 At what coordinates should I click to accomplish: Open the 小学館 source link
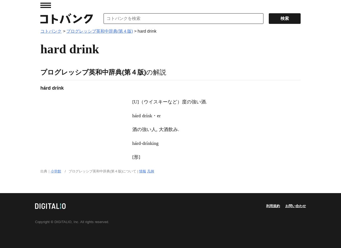pyautogui.click(x=56, y=171)
